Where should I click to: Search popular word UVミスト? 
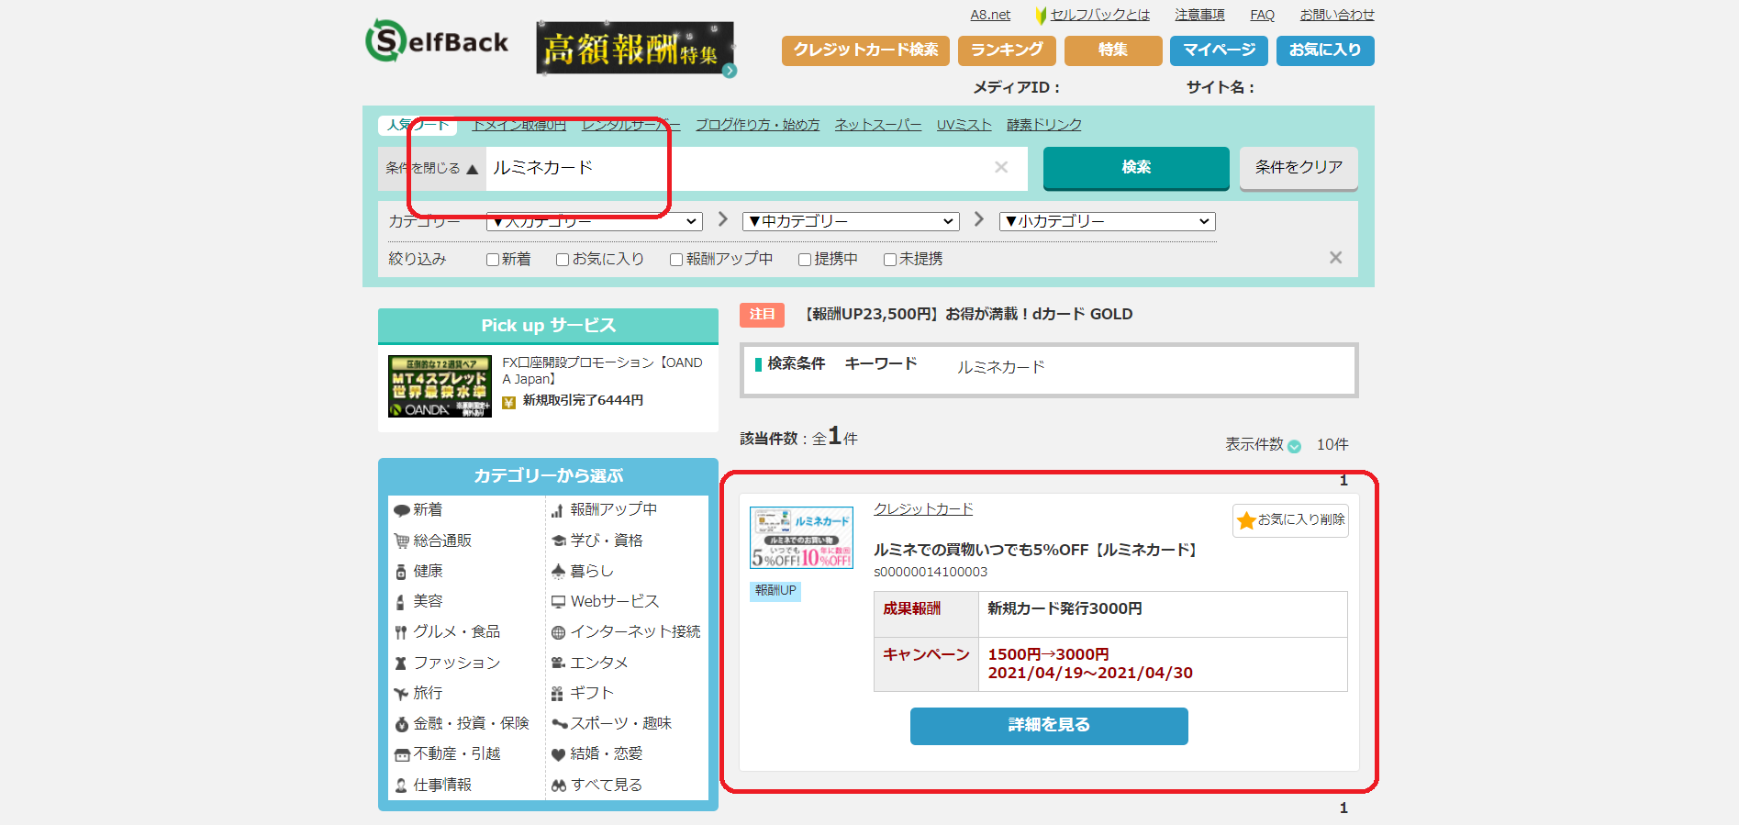pos(964,125)
